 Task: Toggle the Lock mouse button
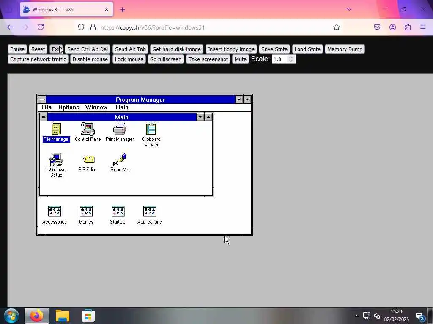129,59
